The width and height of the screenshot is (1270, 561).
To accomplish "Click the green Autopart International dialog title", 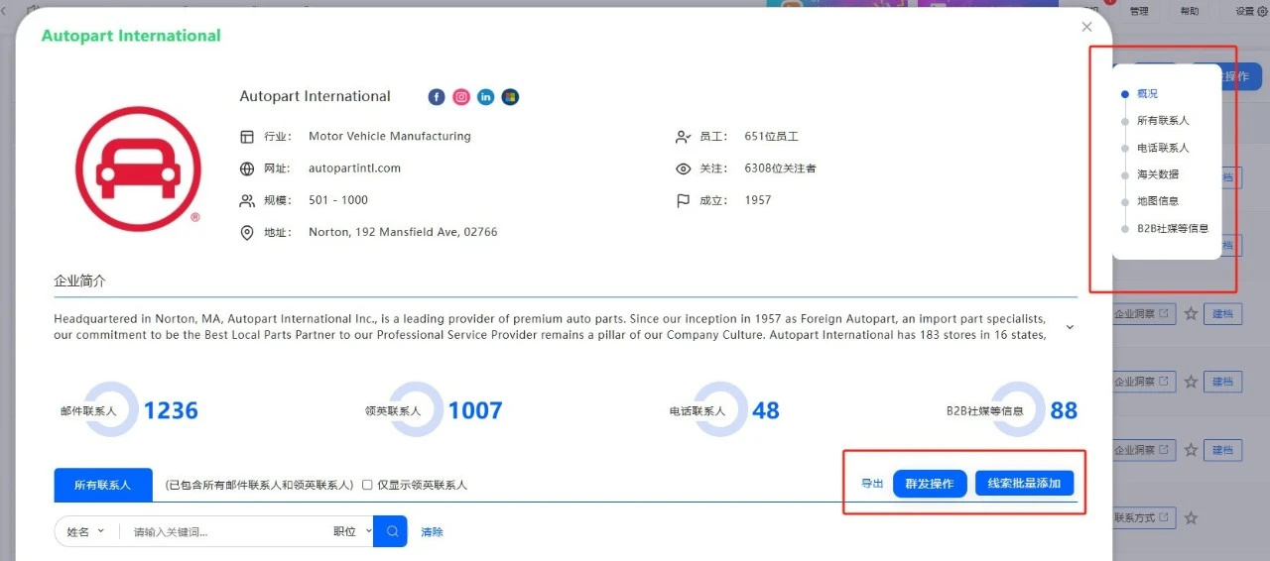I will point(131,36).
